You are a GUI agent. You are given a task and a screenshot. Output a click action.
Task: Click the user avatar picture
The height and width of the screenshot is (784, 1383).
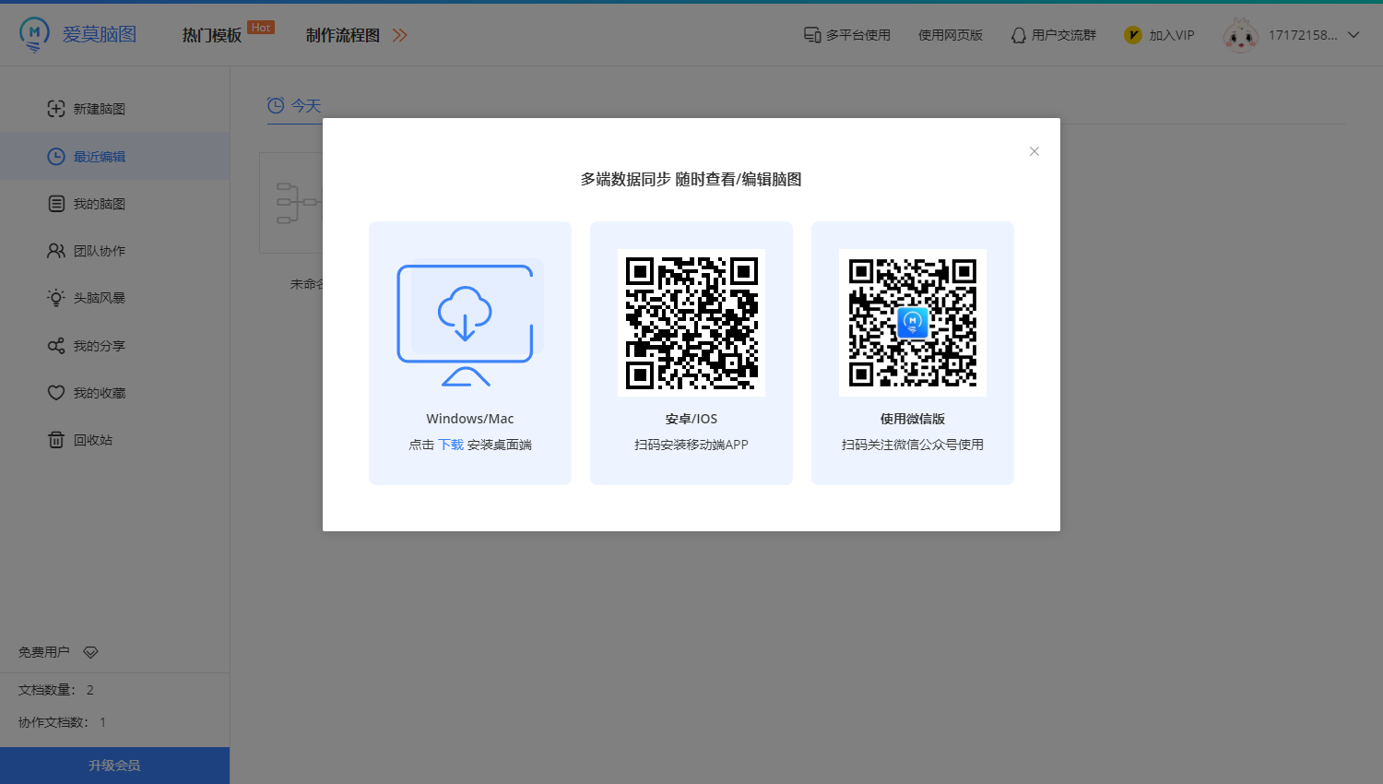point(1240,35)
